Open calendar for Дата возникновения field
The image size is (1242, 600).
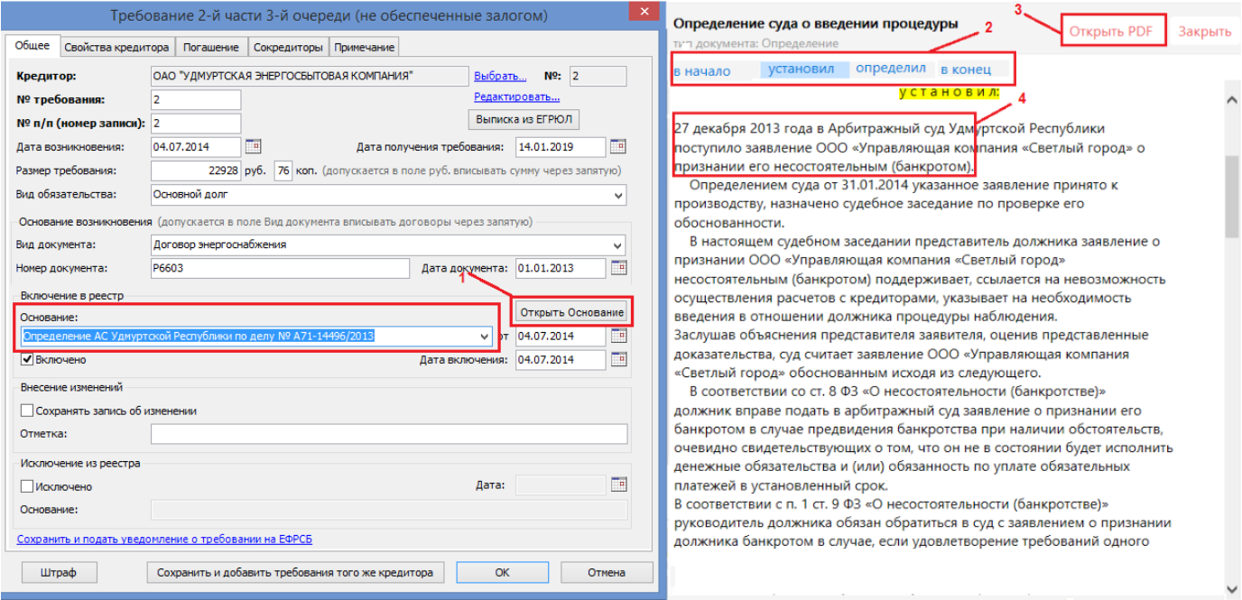(254, 146)
